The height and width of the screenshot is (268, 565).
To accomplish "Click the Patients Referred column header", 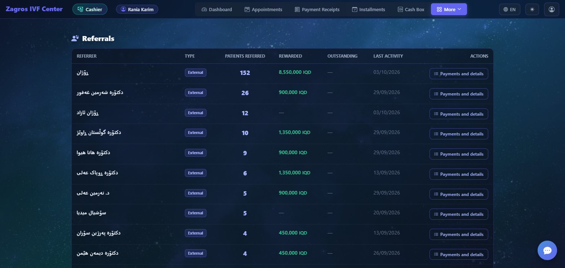I will pos(245,56).
